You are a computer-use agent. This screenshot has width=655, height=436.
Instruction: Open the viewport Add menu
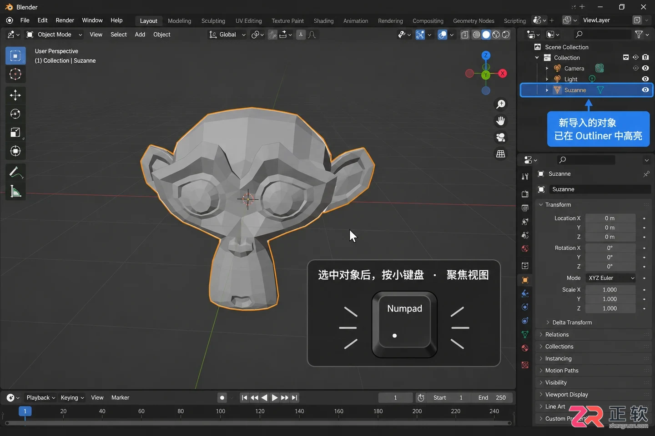pos(140,35)
